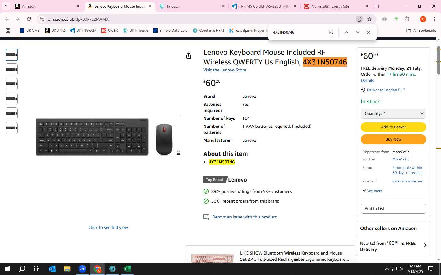Screen dimensions: 441x275
Task: Open the Quantity dropdown selector
Action: click(x=393, y=113)
